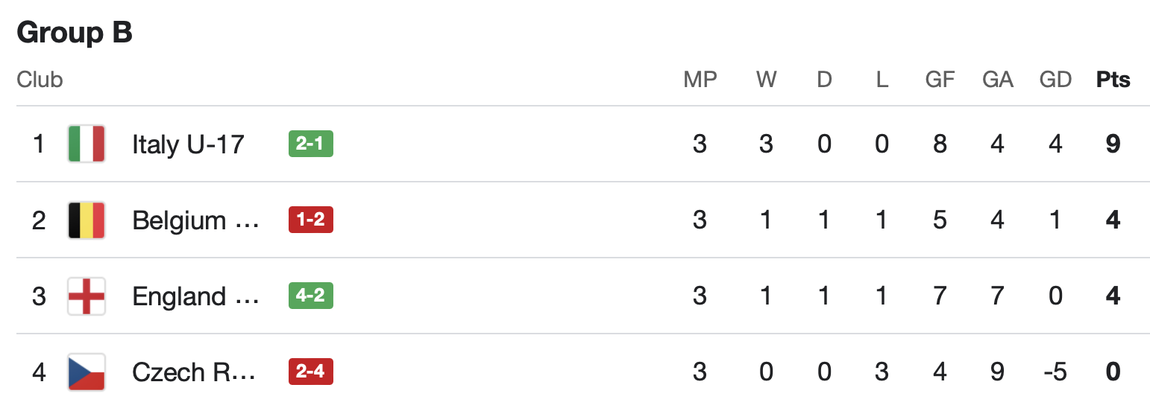Open the red 2-4 result badge
The image size is (1150, 411).
click(311, 372)
